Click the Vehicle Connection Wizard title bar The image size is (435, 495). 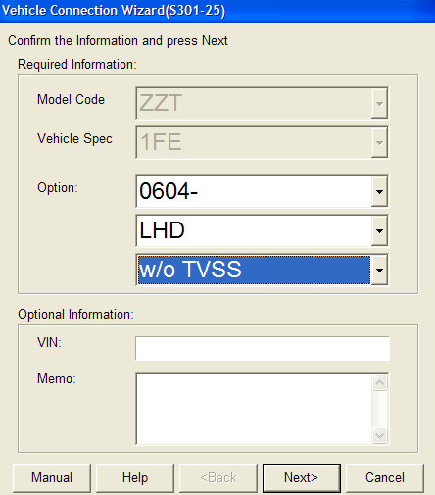click(x=217, y=11)
